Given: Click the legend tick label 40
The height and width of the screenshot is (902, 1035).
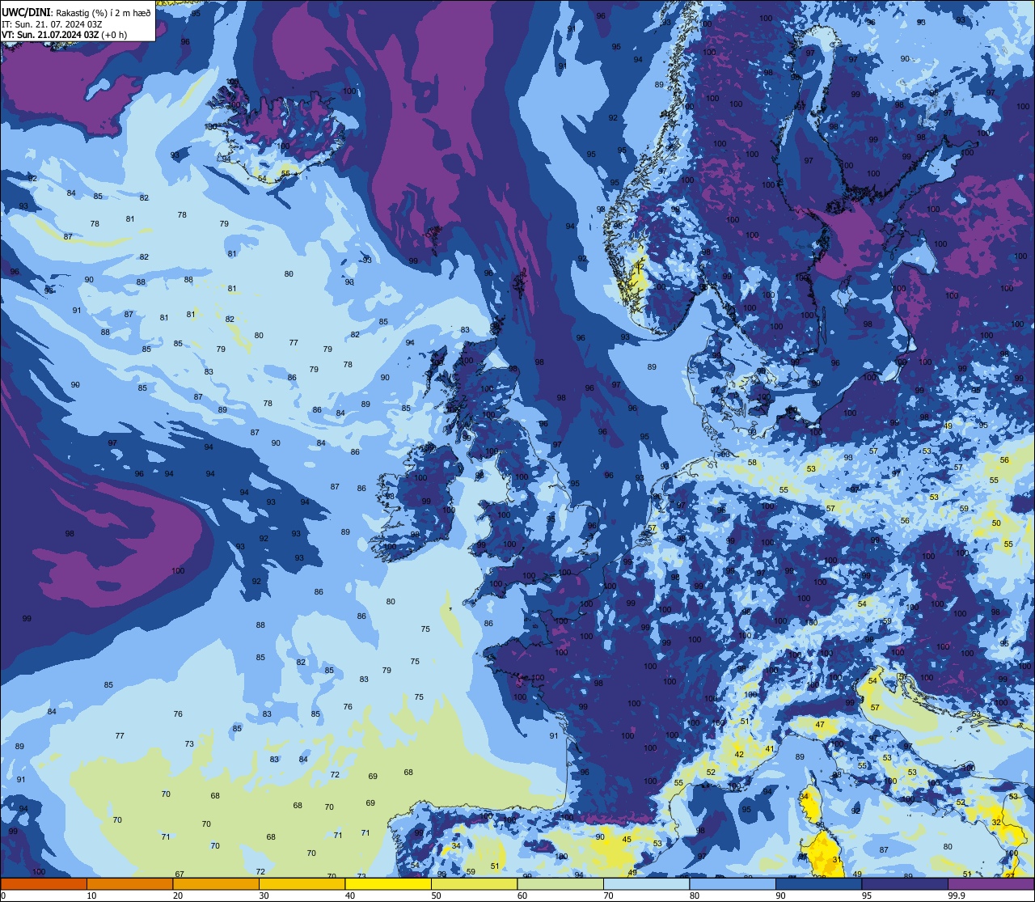Looking at the screenshot, I should coord(350,896).
